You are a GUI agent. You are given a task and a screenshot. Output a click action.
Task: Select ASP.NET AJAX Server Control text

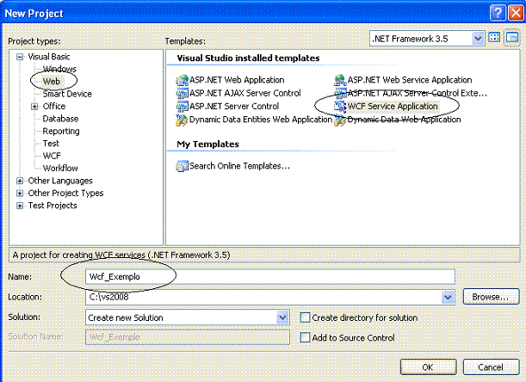(x=245, y=93)
